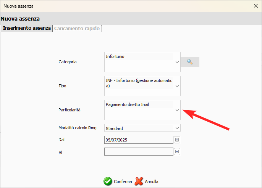Click the magnifier search icon beside Categoria
The image size is (262, 188).
(x=190, y=62)
